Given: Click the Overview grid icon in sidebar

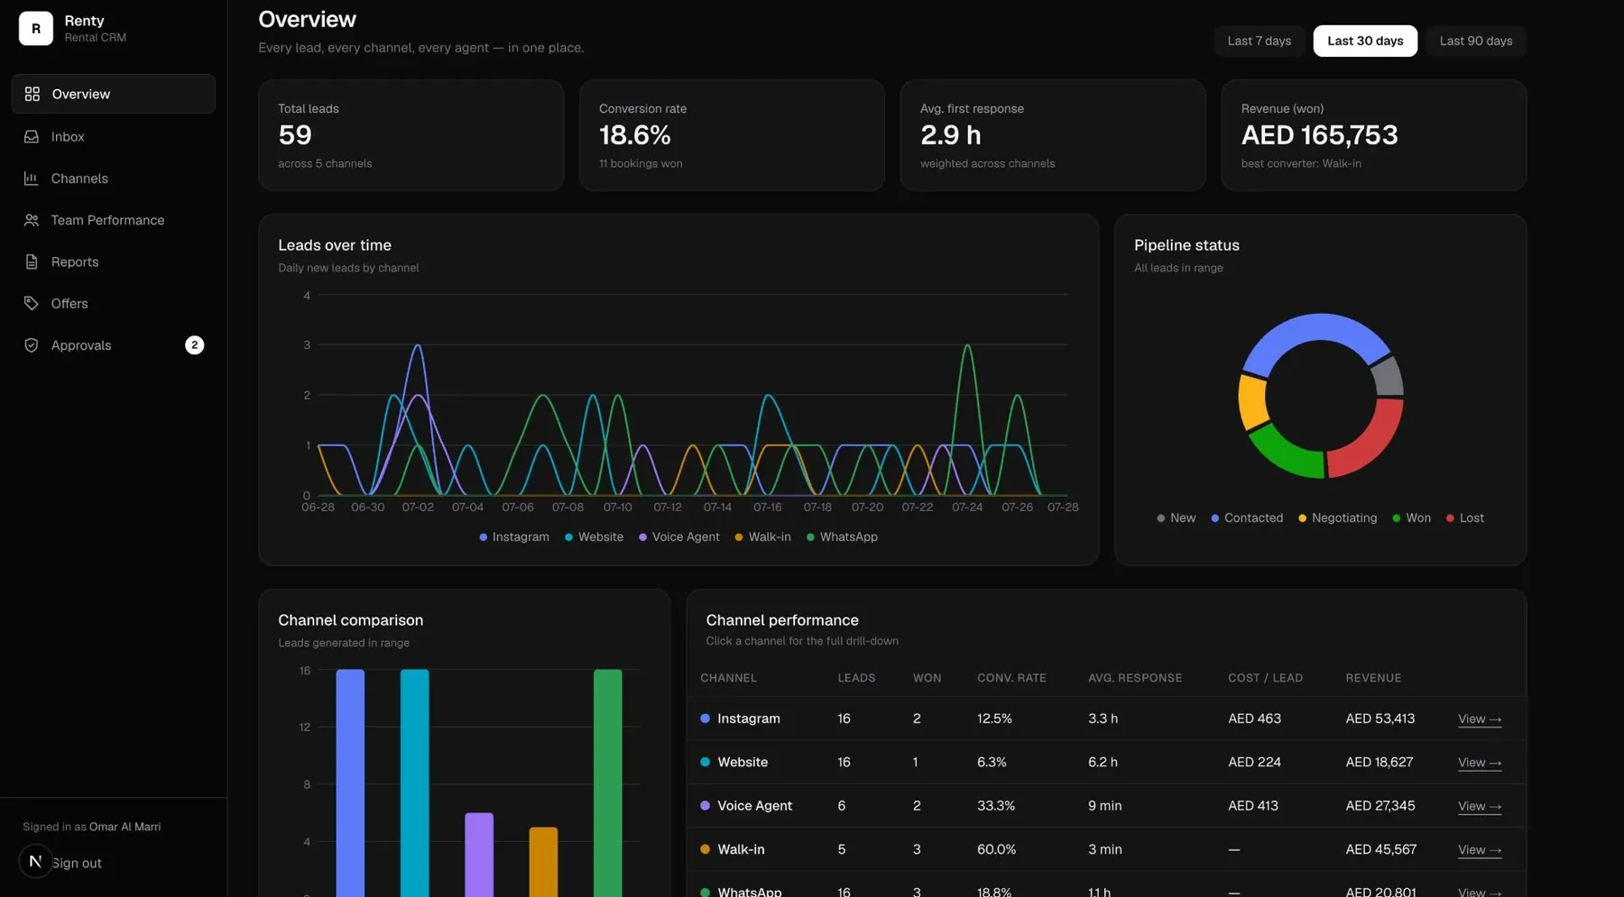Looking at the screenshot, I should 32,94.
